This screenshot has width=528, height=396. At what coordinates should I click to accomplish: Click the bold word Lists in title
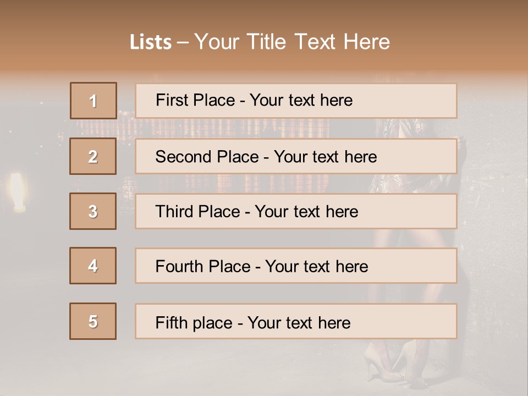tap(151, 42)
